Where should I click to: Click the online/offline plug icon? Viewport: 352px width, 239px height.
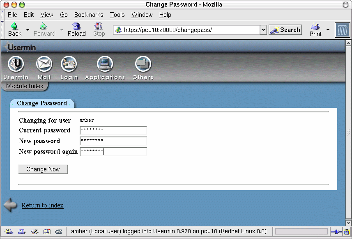[336, 232]
